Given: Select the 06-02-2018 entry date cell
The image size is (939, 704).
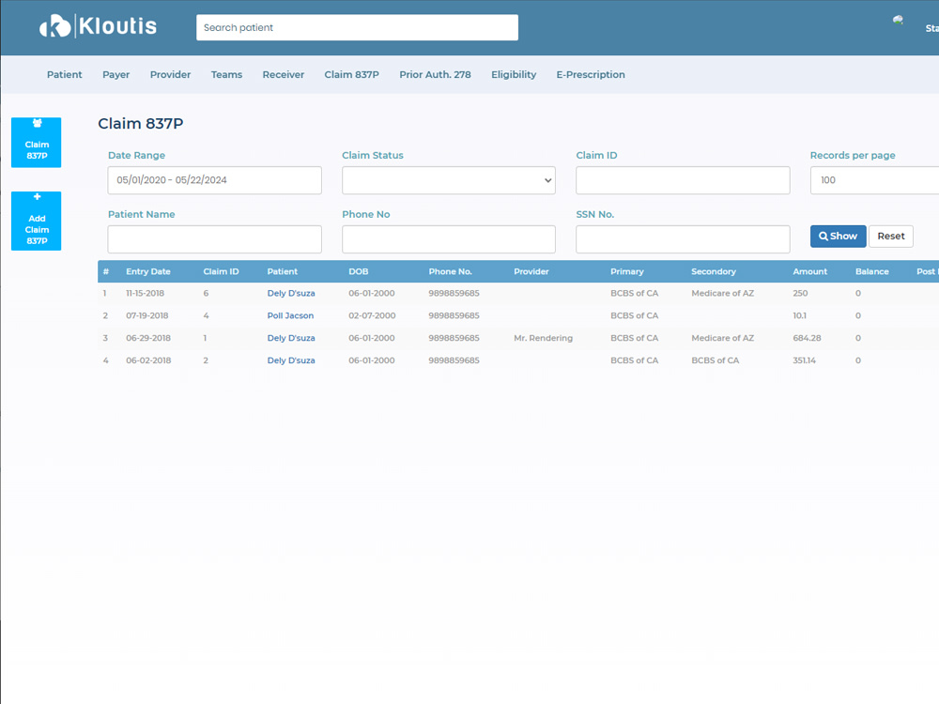Looking at the screenshot, I should [x=148, y=360].
